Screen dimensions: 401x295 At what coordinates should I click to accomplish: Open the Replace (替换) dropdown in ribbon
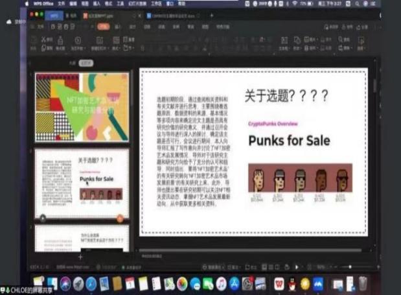[x=345, y=48]
